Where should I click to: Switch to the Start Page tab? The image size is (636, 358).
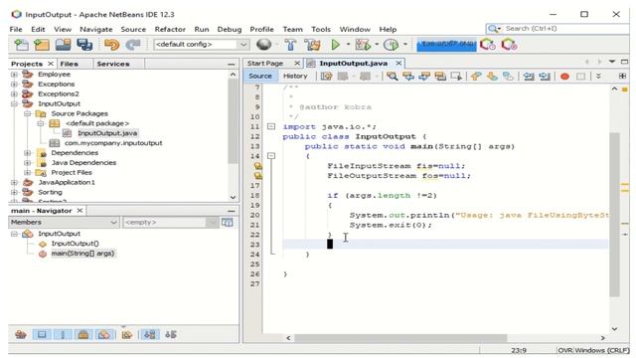pyautogui.click(x=265, y=64)
